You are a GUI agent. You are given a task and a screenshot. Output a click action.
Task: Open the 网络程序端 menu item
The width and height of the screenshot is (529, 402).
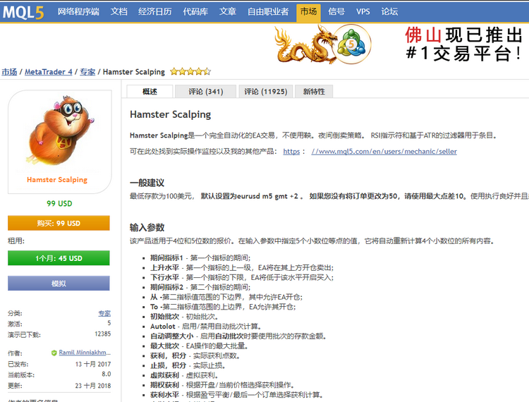pos(78,12)
